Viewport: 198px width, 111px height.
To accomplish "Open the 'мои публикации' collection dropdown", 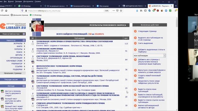I will pyautogui.click(x=149, y=55).
